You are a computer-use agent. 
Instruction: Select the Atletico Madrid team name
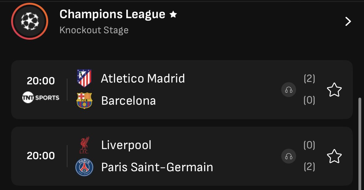point(143,79)
